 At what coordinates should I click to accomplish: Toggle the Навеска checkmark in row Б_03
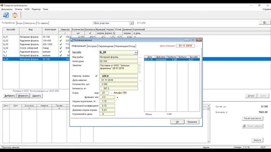coord(61,44)
